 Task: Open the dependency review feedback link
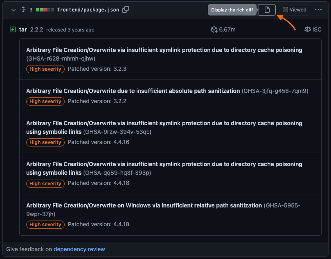click(x=79, y=249)
